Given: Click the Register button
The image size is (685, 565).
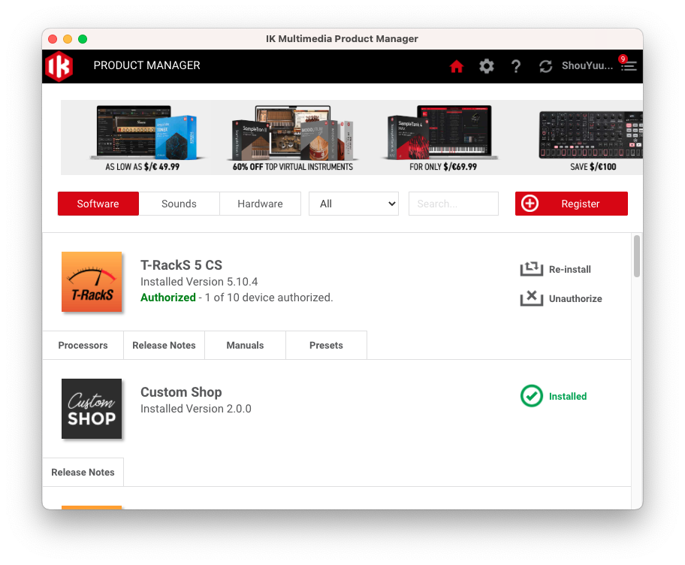Looking at the screenshot, I should pos(572,204).
